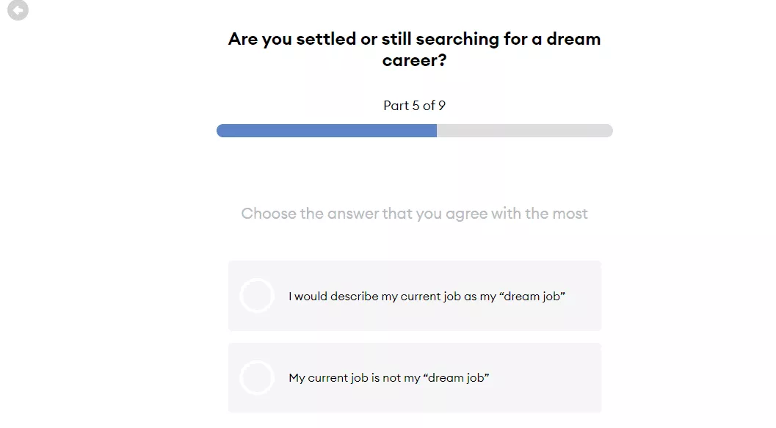Go back using the gray arrow icon
Viewport: 776px width, 428px height.
18,10
